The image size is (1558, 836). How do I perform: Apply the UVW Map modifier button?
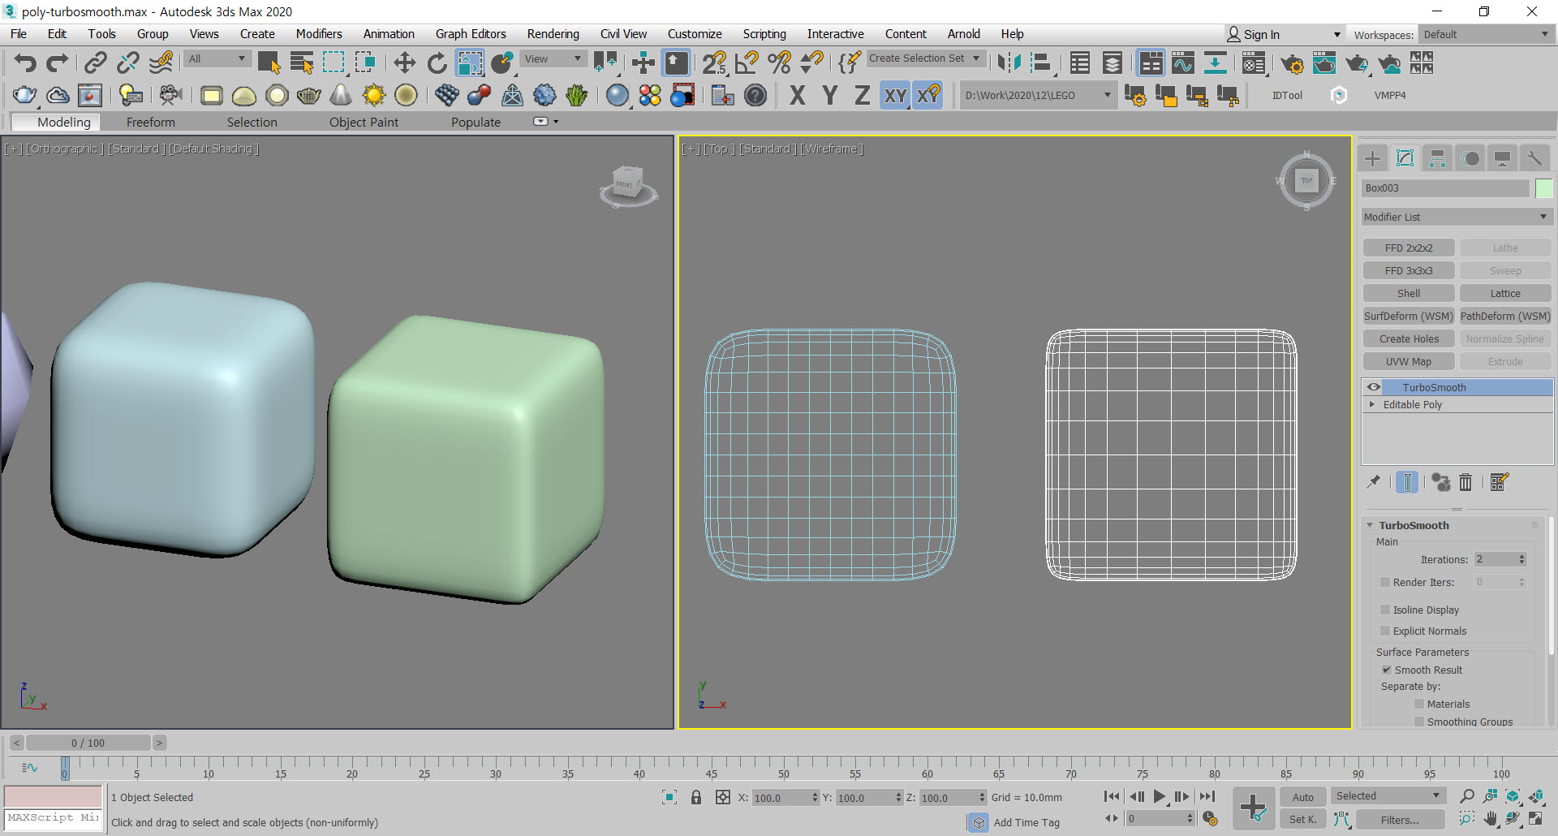click(1409, 361)
